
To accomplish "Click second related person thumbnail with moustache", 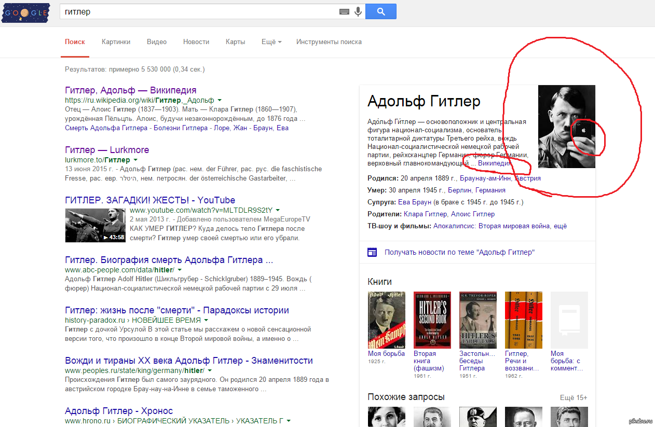I will click(432, 417).
